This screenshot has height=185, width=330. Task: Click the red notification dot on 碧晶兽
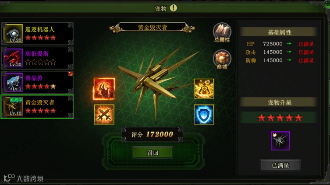click(x=70, y=73)
